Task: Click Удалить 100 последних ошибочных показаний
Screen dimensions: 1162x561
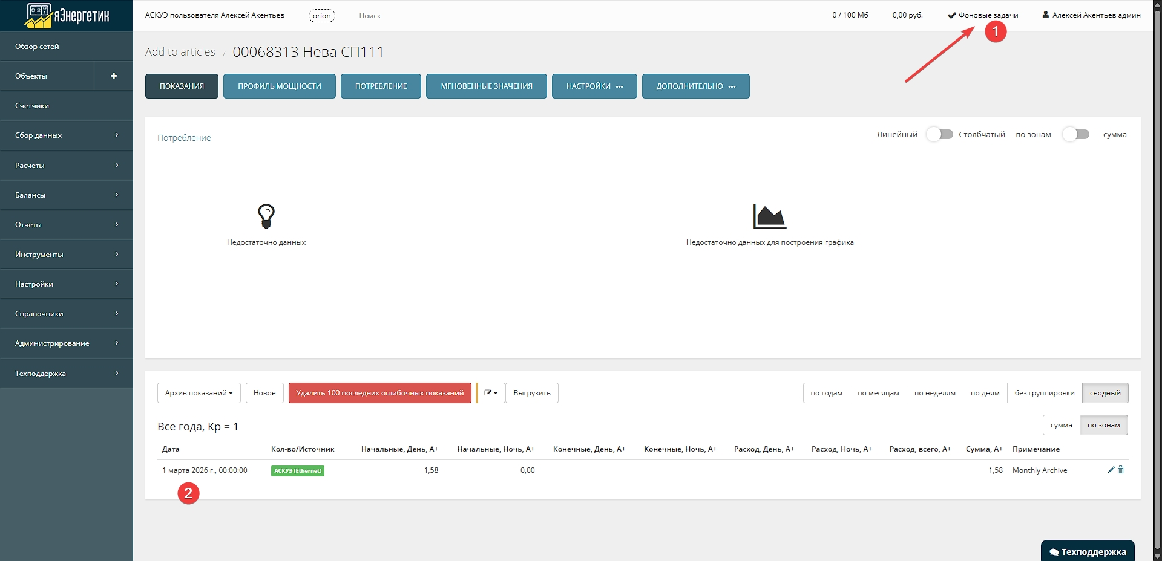Action: pos(379,393)
